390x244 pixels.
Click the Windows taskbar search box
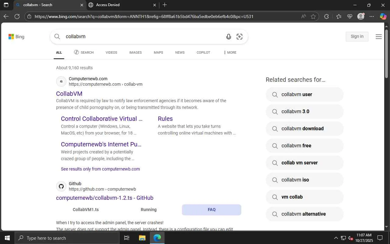(x=67, y=238)
